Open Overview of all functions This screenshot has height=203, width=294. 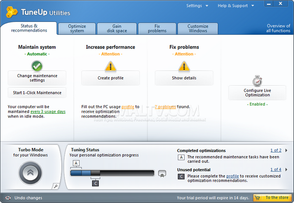pyautogui.click(x=278, y=28)
